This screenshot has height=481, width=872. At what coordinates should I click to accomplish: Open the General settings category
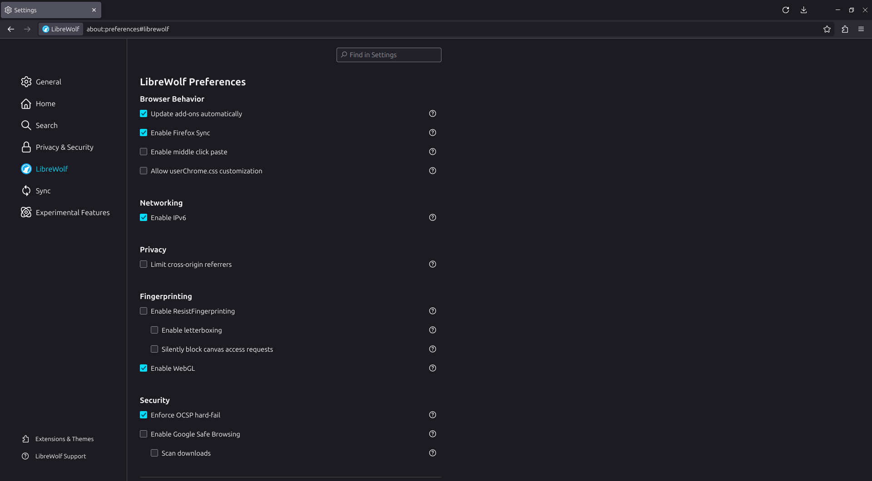(x=41, y=82)
